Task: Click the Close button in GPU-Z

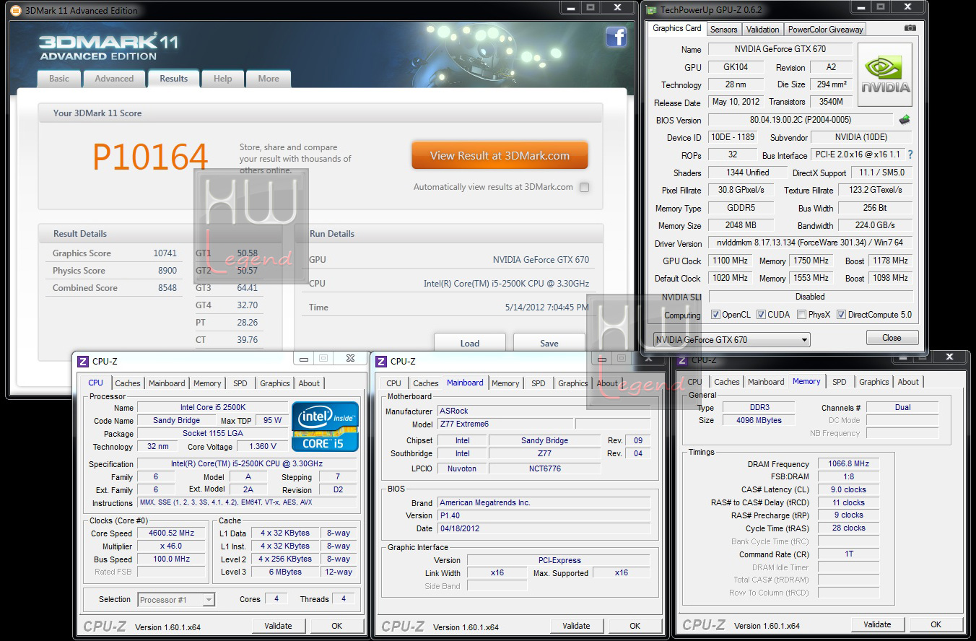Action: tap(892, 338)
